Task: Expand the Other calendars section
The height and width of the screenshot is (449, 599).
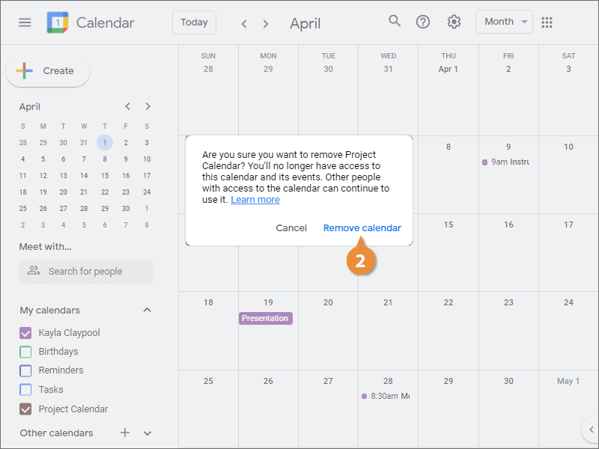Action: [x=148, y=433]
